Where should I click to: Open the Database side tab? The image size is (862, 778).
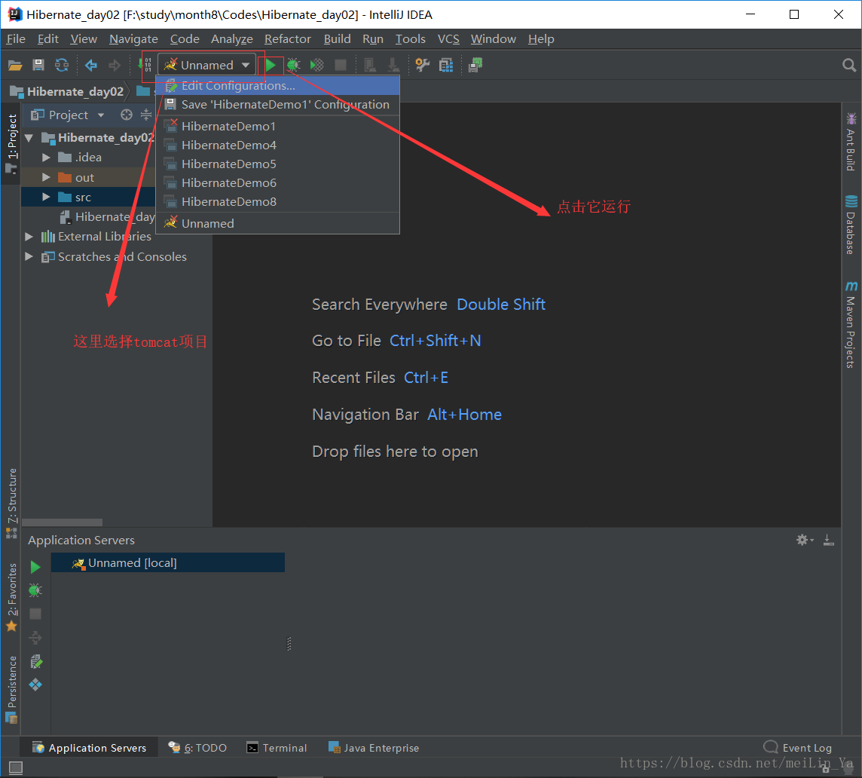851,225
